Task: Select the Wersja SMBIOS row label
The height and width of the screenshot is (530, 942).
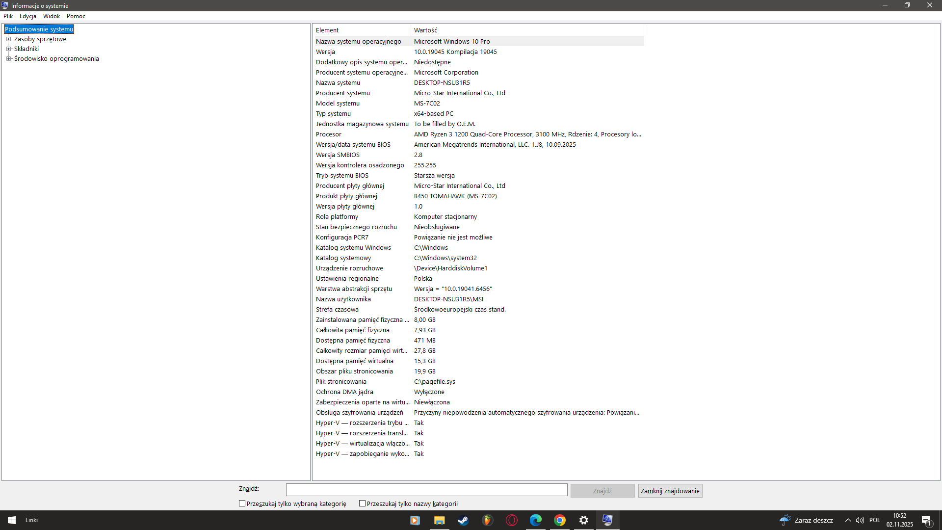Action: tap(338, 155)
